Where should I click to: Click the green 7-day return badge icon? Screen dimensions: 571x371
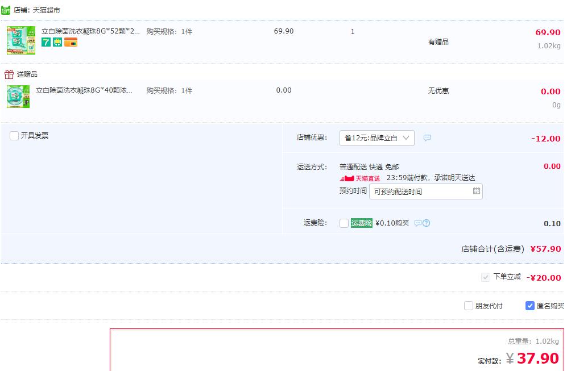tap(46, 42)
